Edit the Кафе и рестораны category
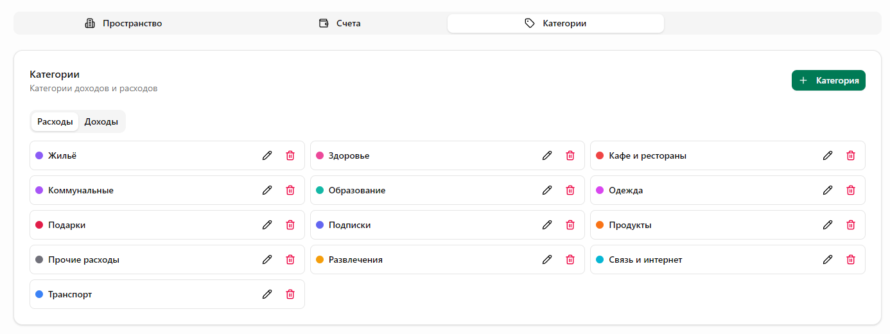 point(828,155)
